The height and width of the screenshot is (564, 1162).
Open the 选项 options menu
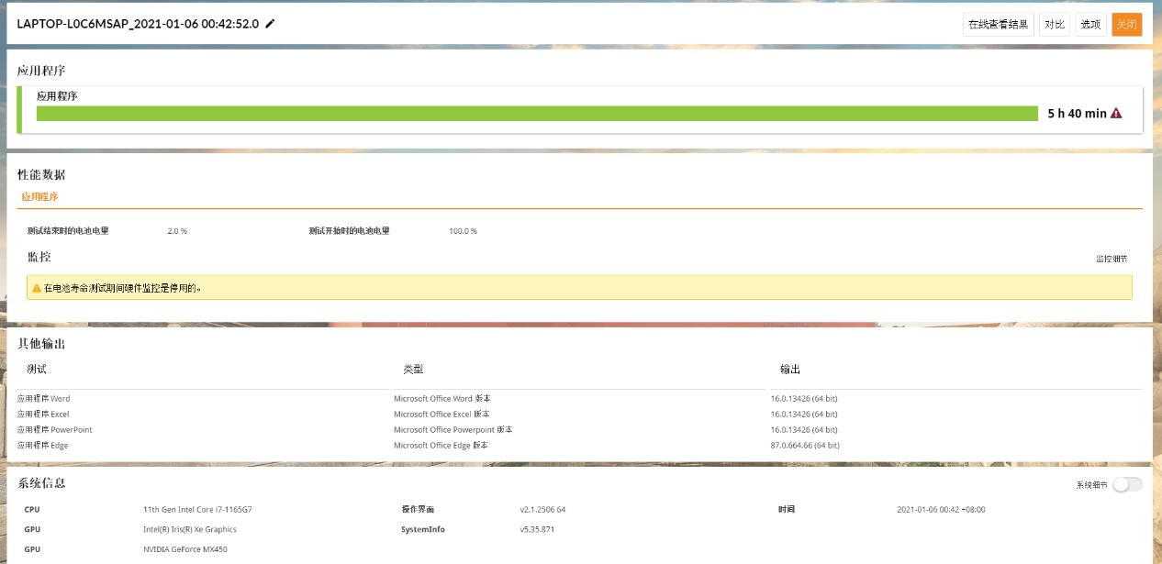click(1091, 25)
